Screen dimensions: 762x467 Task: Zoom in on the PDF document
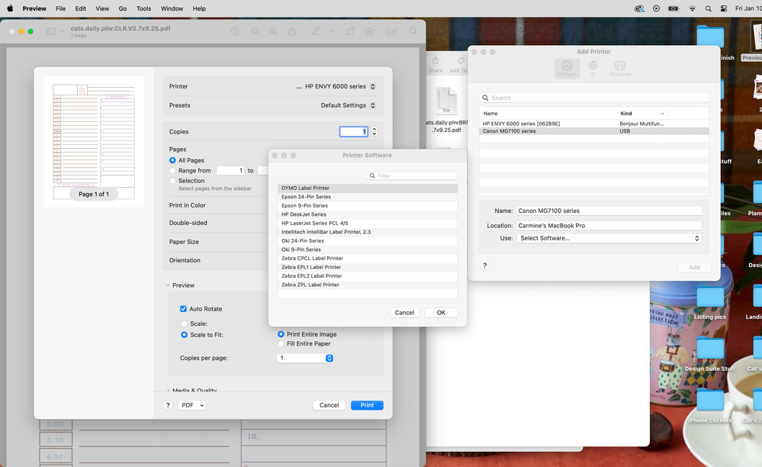click(x=272, y=31)
